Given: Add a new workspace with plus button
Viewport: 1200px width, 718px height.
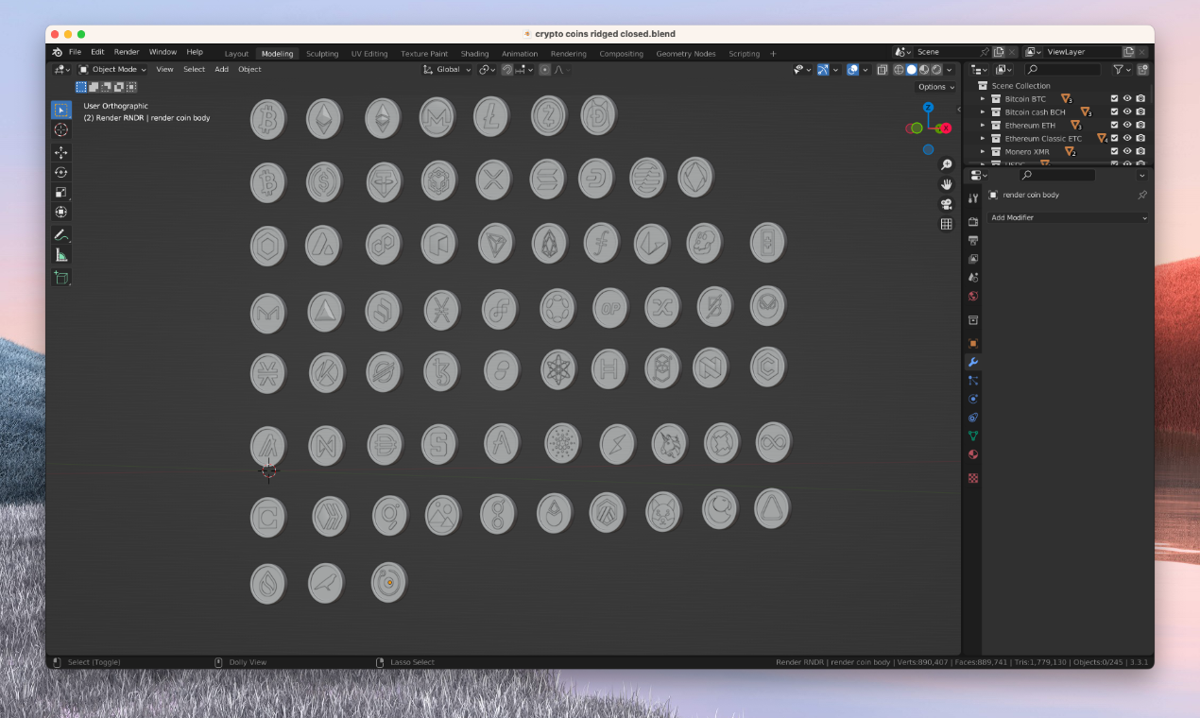Looking at the screenshot, I should [x=773, y=54].
